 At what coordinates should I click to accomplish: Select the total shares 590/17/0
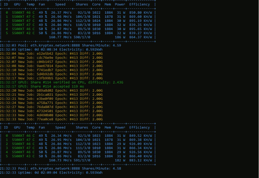pyautogui.click(x=82, y=37)
